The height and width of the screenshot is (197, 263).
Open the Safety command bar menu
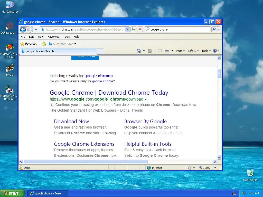pyautogui.click(x=193, y=51)
